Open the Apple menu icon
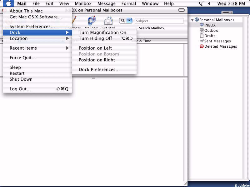Viewport: 250px width, 187px height. (x=8, y=3)
